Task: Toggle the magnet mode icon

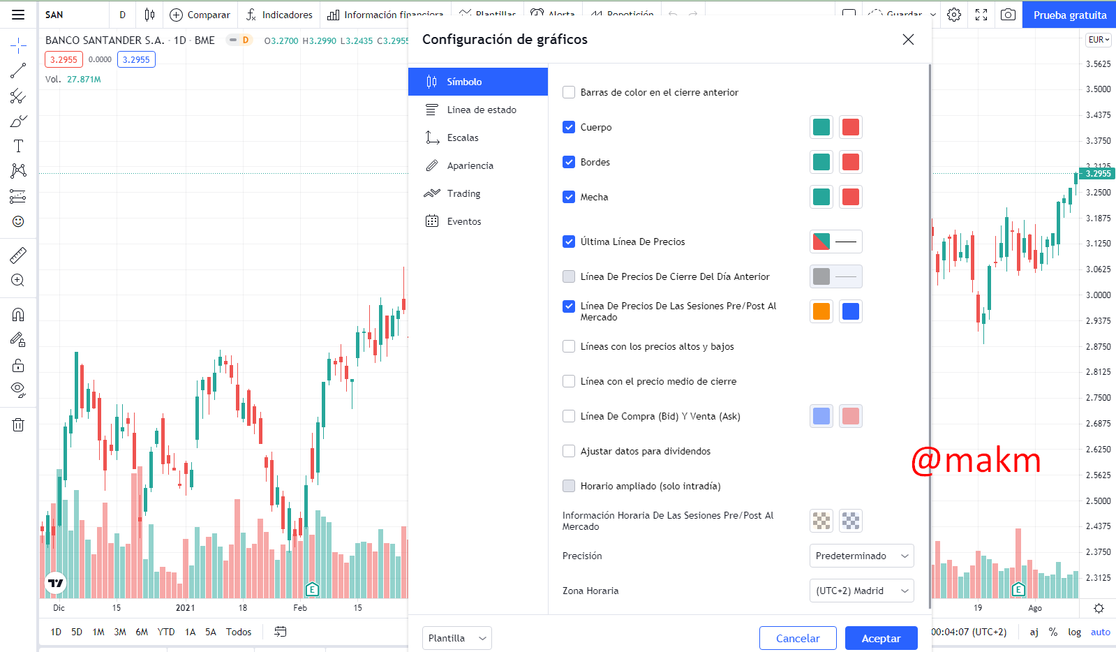Action: coord(18,314)
